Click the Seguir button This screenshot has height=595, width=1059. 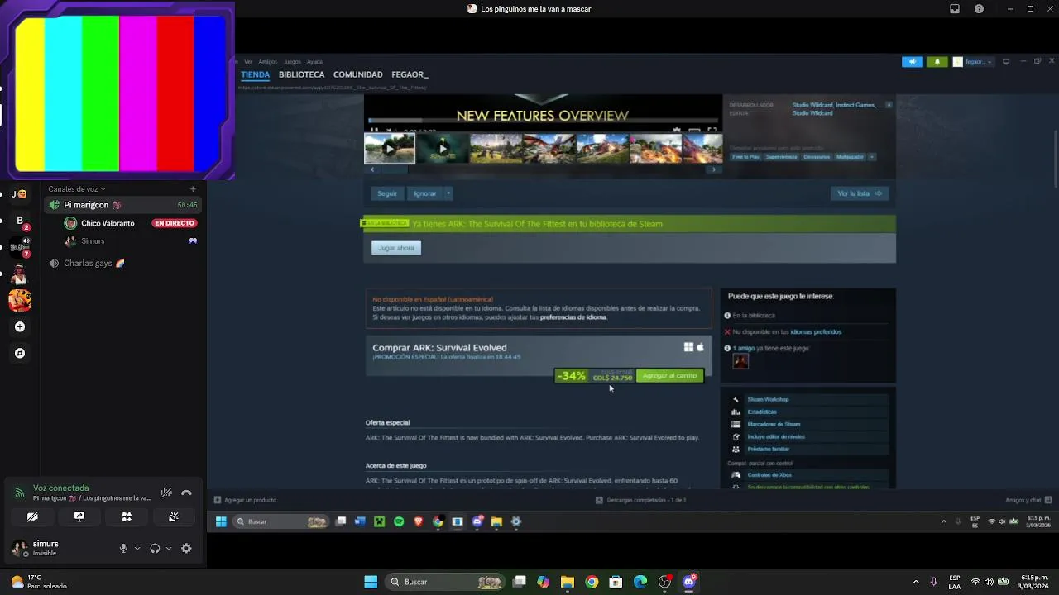[387, 193]
